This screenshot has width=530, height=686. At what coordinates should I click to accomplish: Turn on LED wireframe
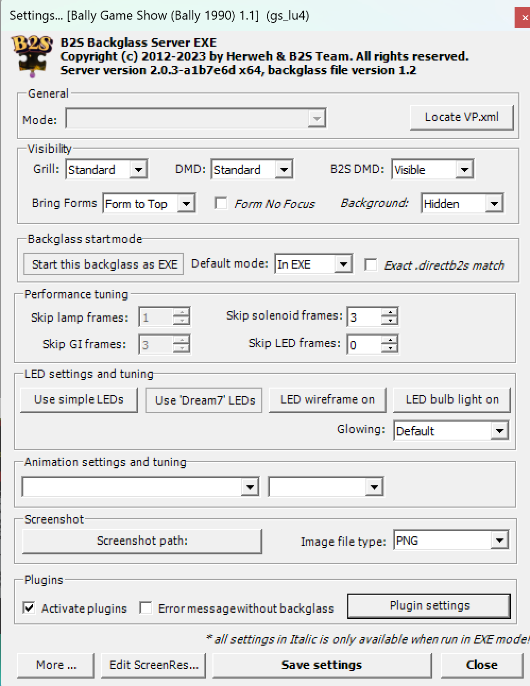[328, 399]
